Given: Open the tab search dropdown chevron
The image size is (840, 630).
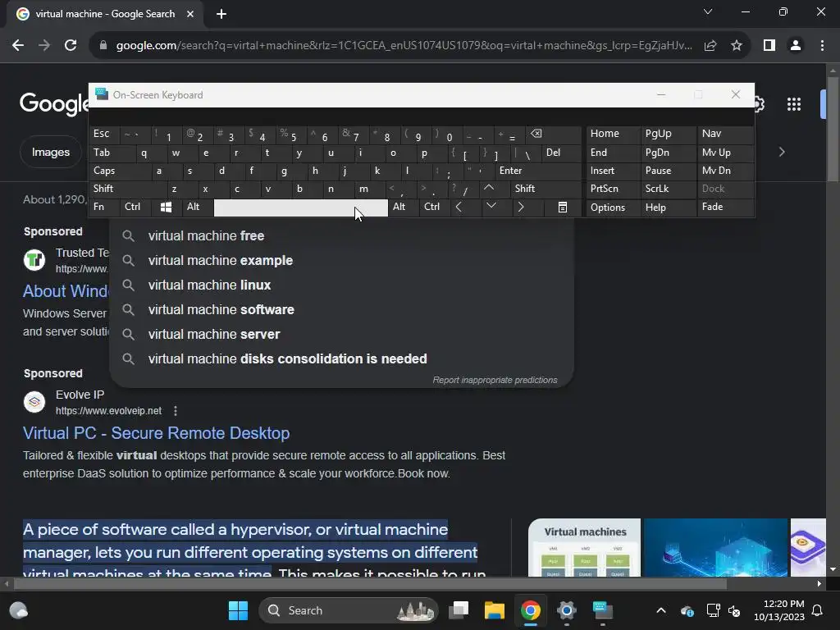Looking at the screenshot, I should [x=708, y=11].
